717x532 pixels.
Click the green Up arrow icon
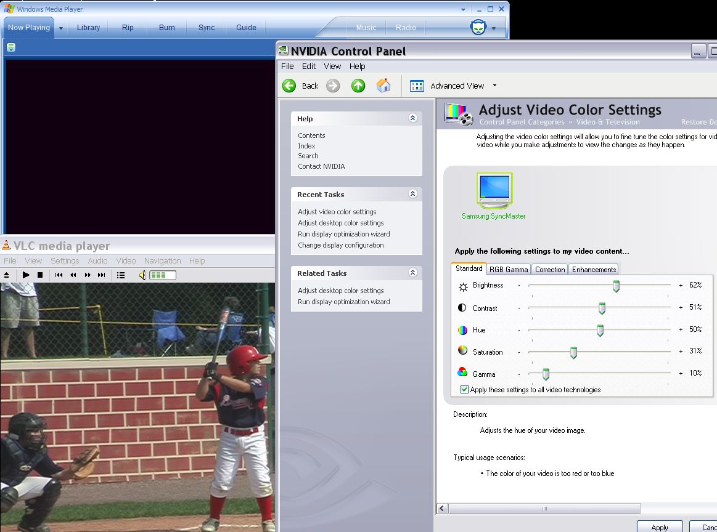[358, 86]
